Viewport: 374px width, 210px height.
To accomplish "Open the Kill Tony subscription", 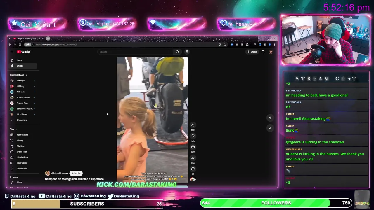I will point(23,86).
